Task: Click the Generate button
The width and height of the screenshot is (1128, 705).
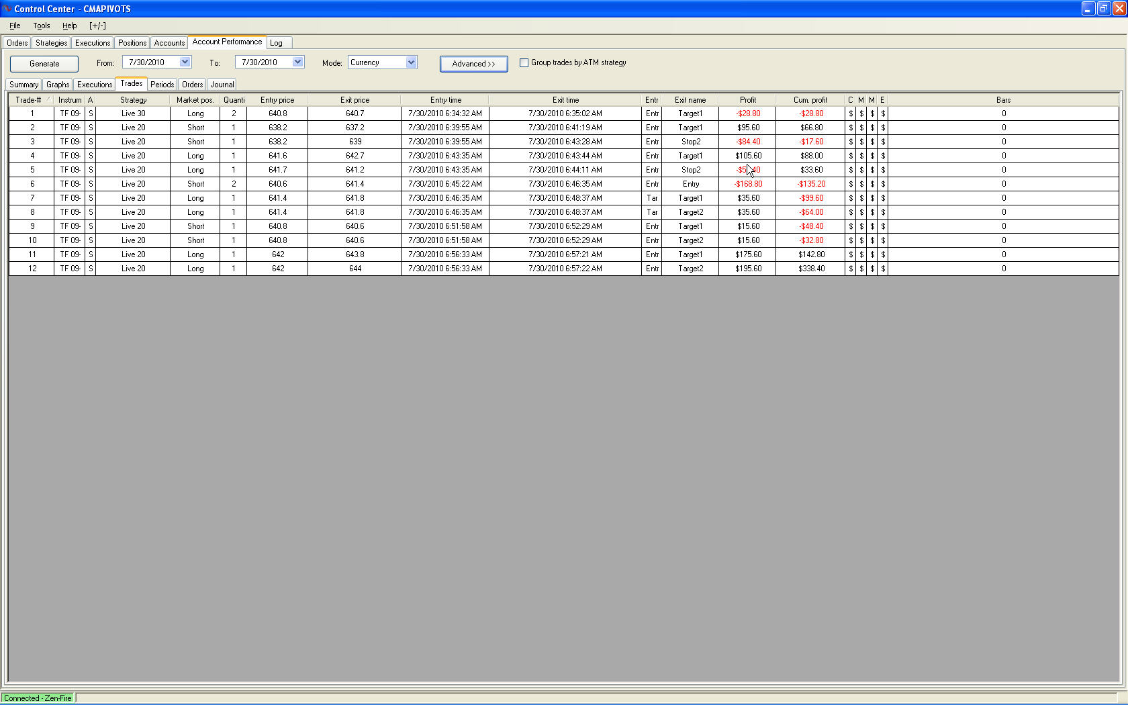Action: [44, 64]
